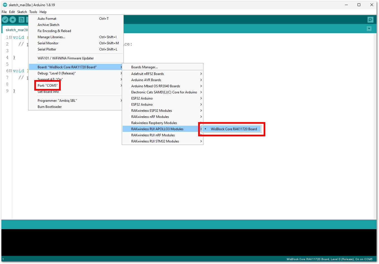
Task: Select Board: WisBlock Core RAK11720 Board entry
Action: 76,67
